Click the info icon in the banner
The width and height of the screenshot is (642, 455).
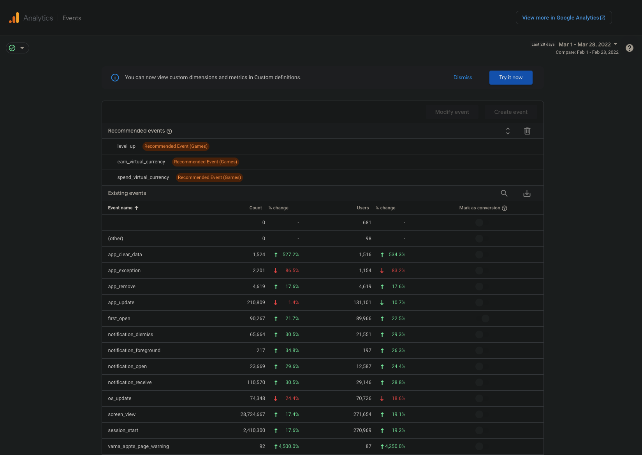tap(115, 78)
